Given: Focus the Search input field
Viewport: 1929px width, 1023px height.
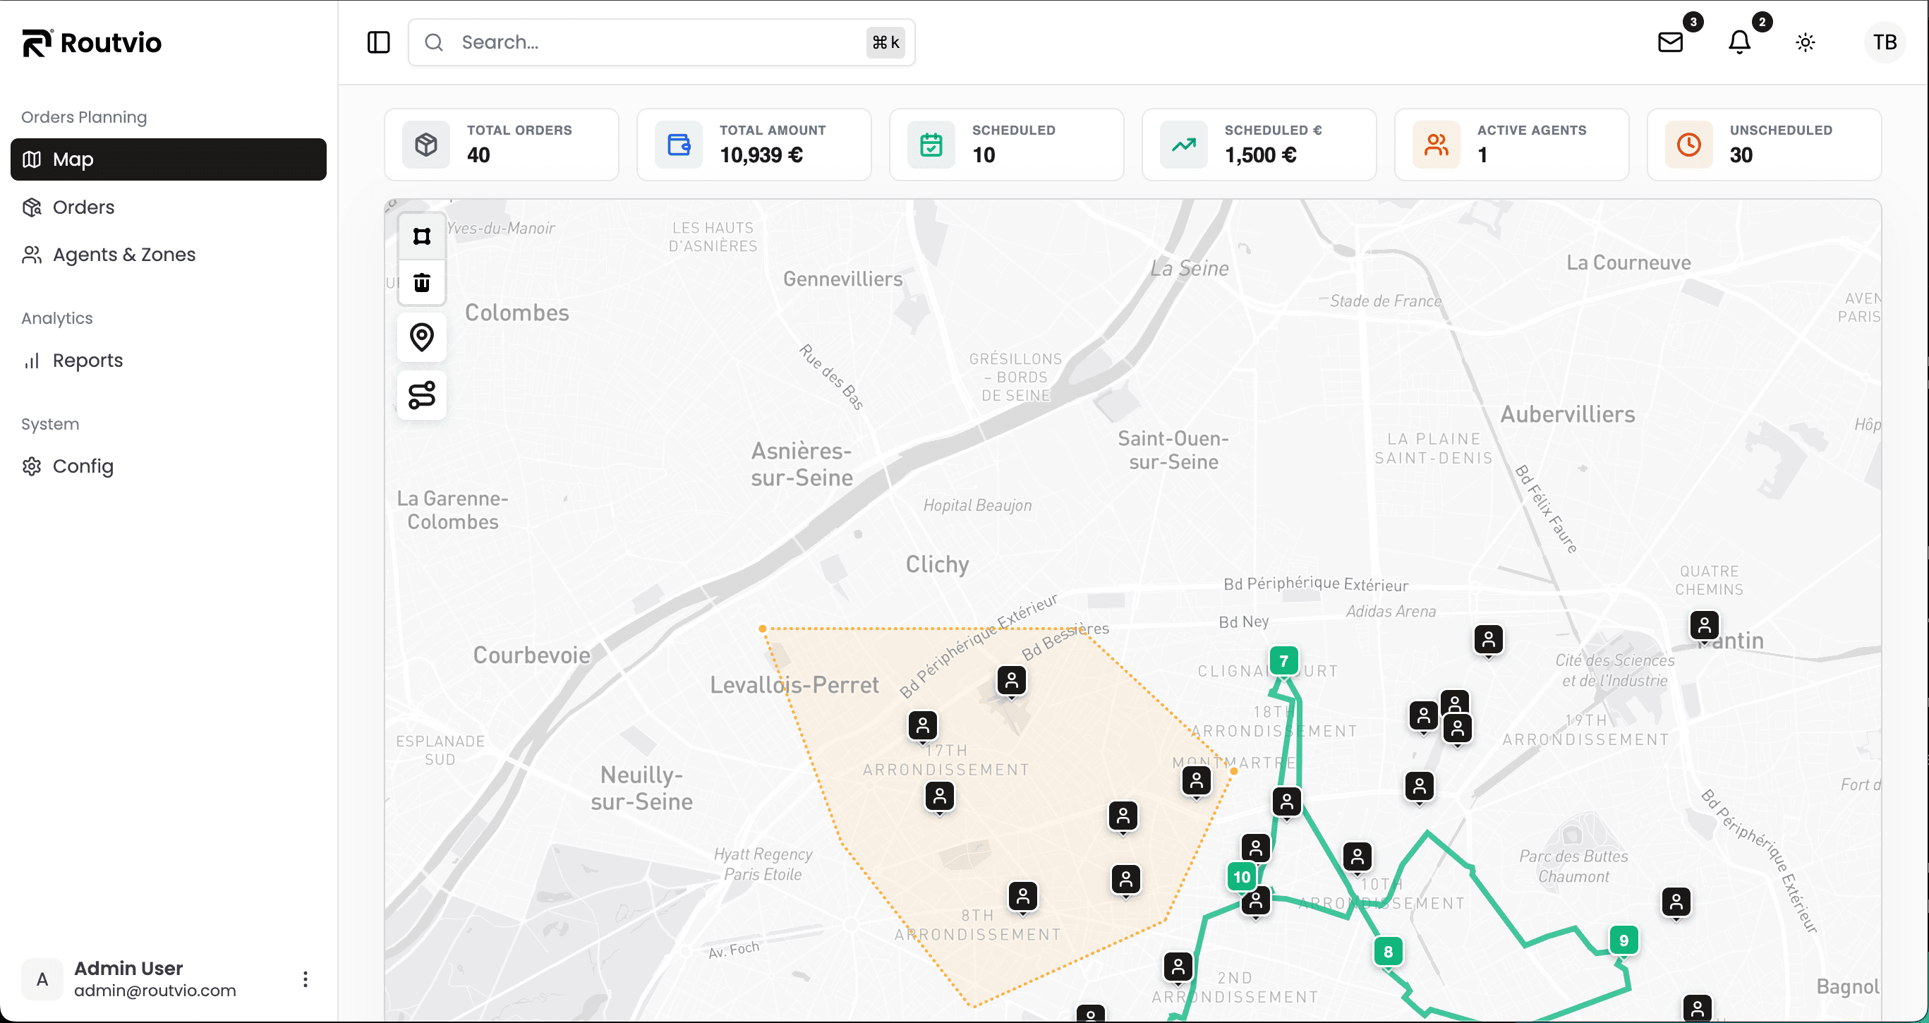Looking at the screenshot, I should (661, 42).
